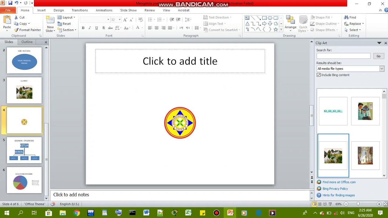Apply text shadow effect
The height and width of the screenshot is (218, 388).
(103, 28)
